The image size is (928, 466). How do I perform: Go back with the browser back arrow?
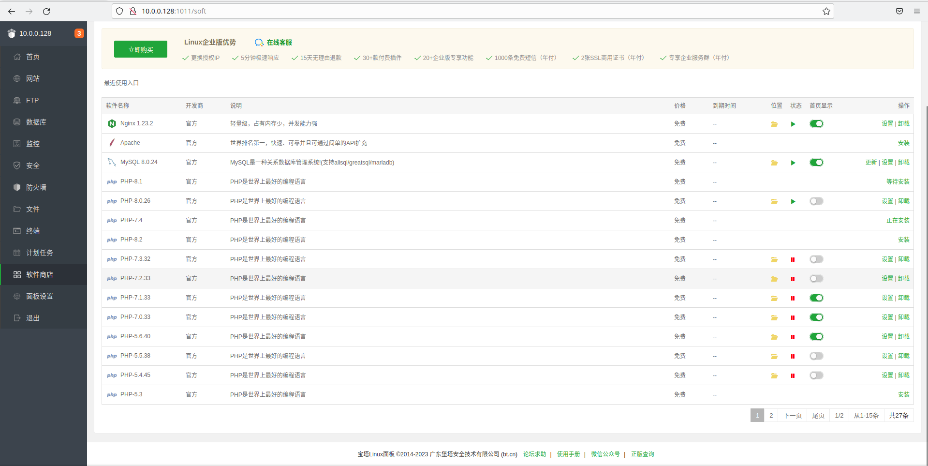coord(12,11)
